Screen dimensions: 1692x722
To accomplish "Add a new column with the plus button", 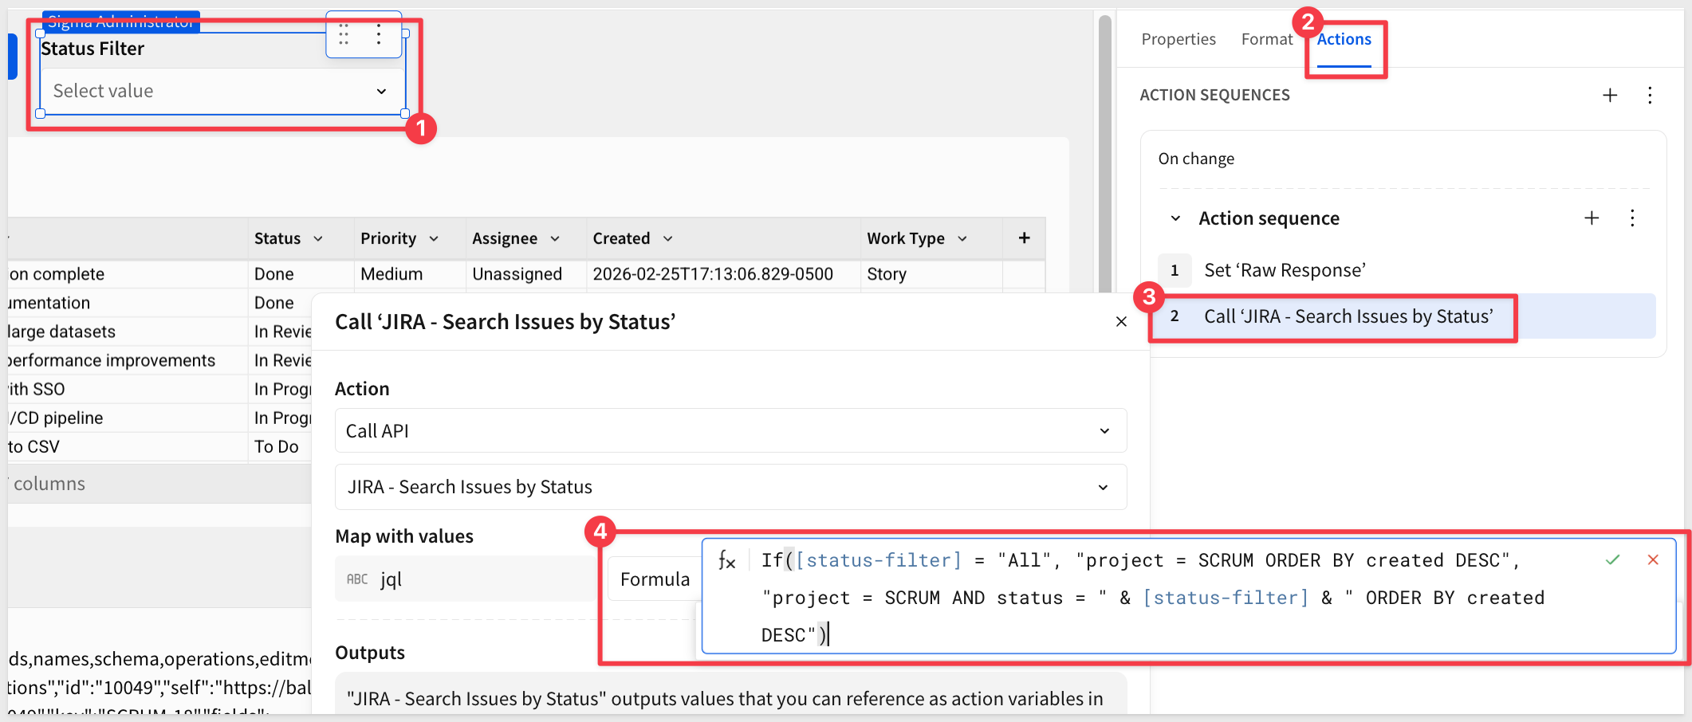I will point(1024,238).
